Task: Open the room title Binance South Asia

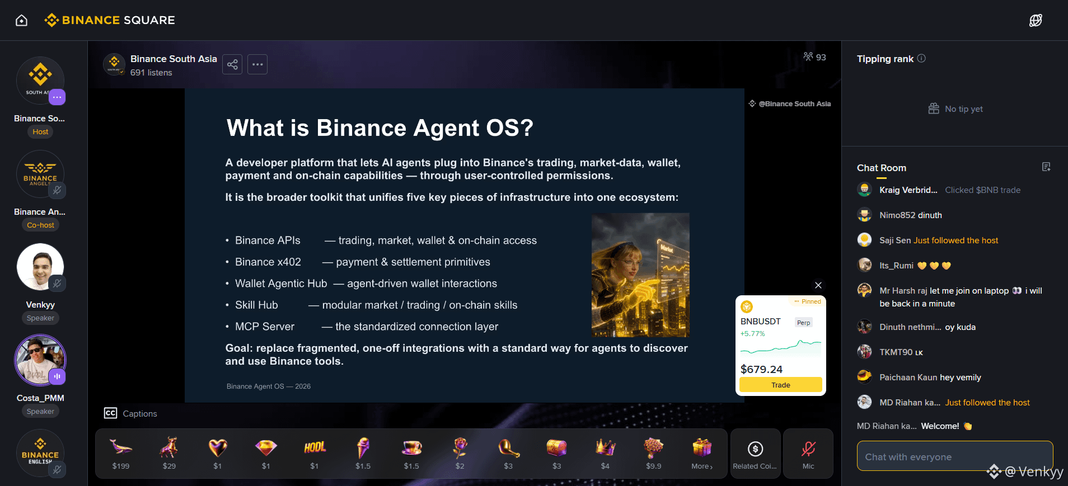Action: [x=174, y=59]
